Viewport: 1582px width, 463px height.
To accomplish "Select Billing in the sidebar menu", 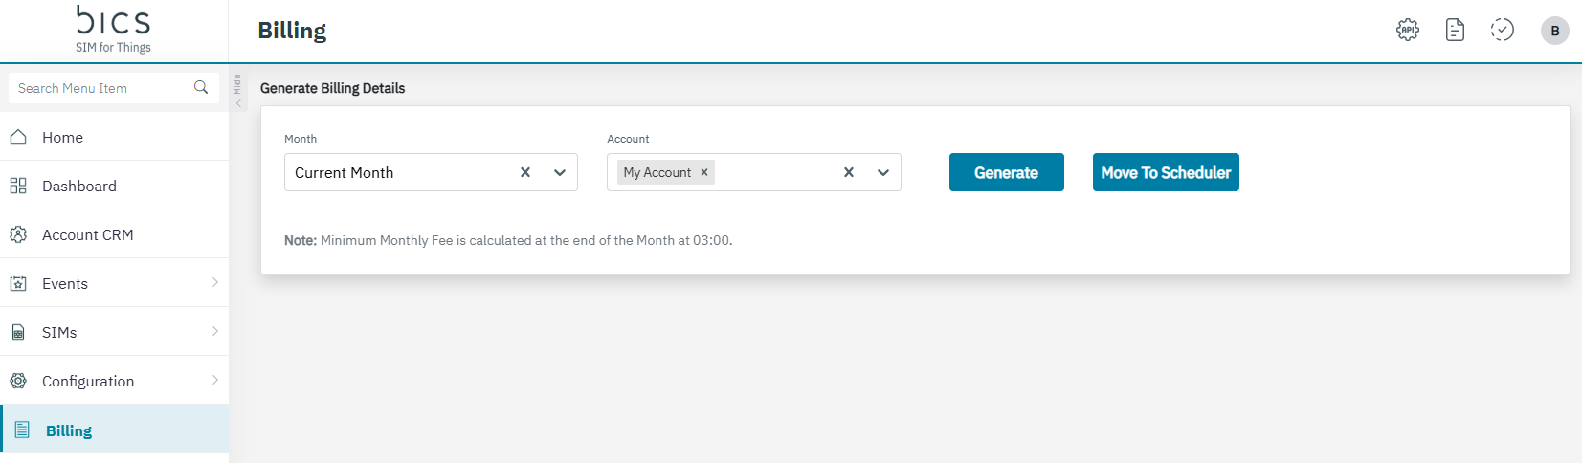I will (69, 430).
